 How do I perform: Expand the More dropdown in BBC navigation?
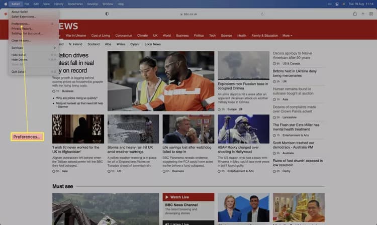pos(287,36)
